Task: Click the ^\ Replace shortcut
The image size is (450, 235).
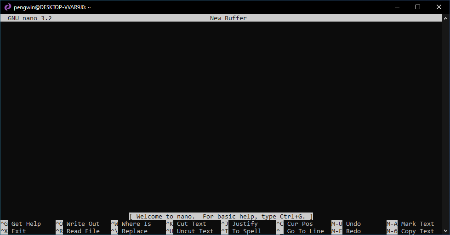Action: (x=129, y=231)
